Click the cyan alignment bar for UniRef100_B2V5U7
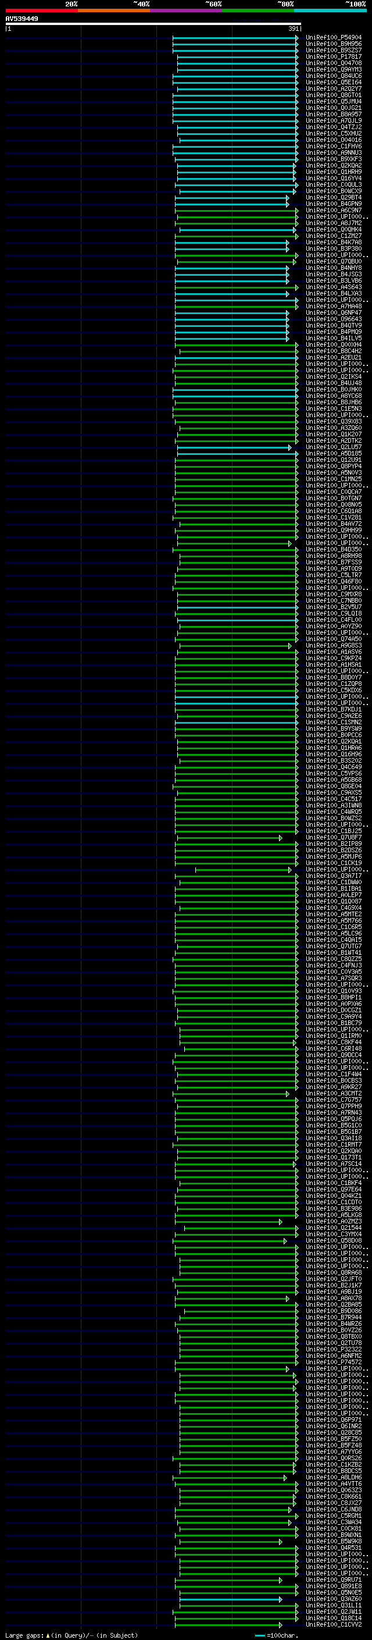The height and width of the screenshot is (1640, 372). point(237,607)
